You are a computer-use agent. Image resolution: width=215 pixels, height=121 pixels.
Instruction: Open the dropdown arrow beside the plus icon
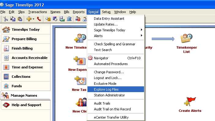(33, 19)
